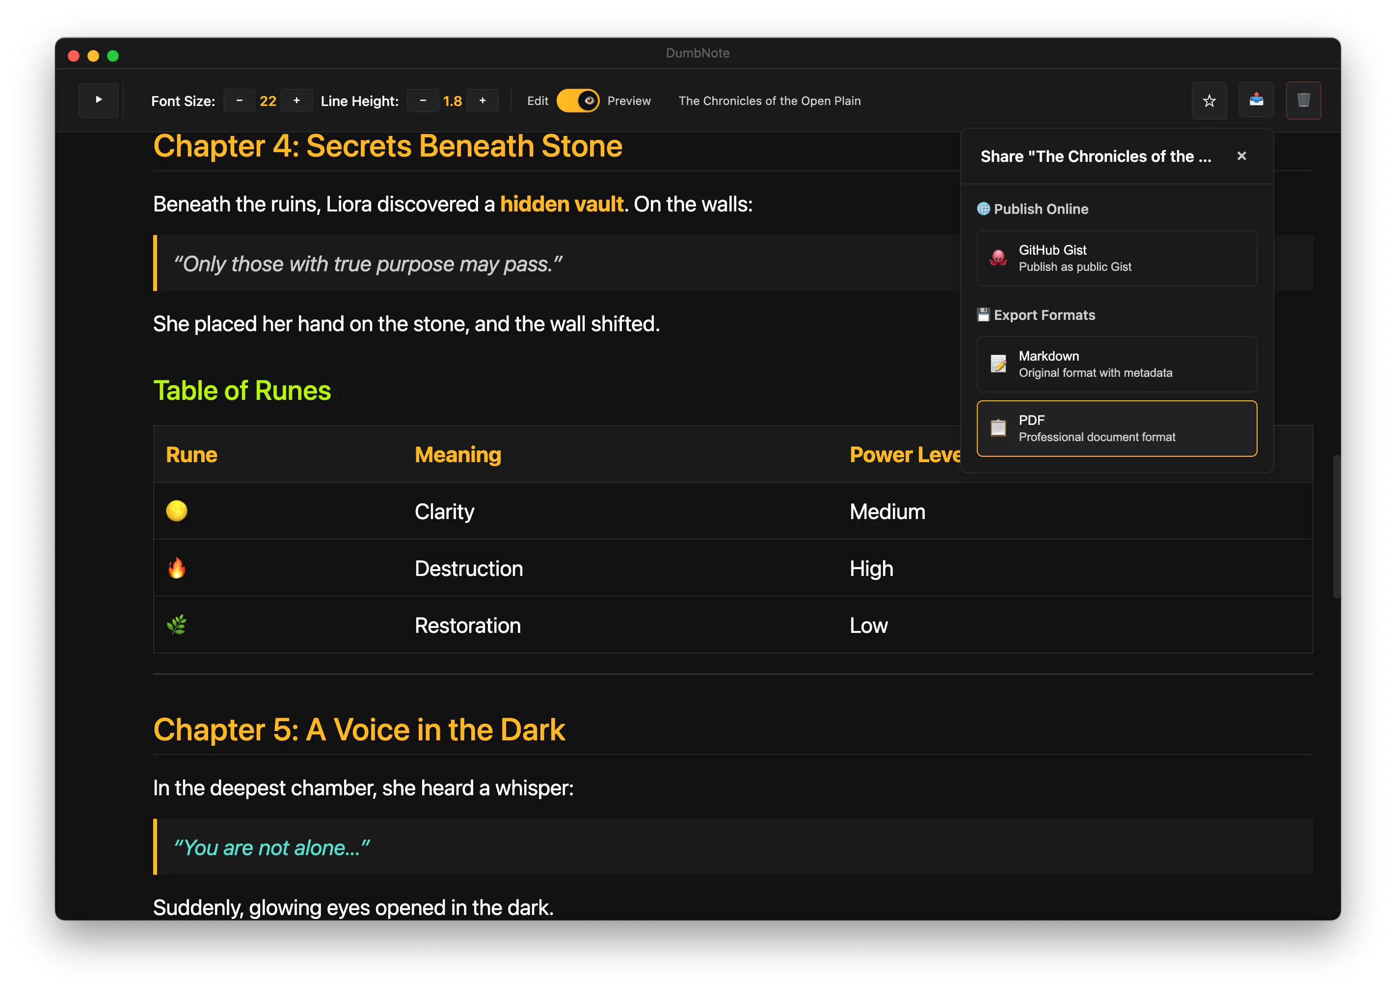1396x993 pixels.
Task: Click the line height value 1.8
Action: [453, 101]
